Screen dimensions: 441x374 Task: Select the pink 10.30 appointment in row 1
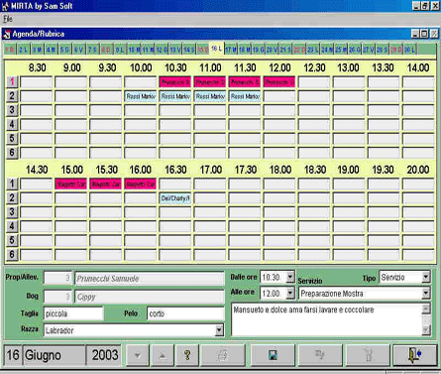tap(175, 82)
